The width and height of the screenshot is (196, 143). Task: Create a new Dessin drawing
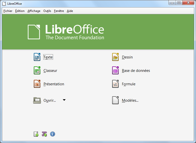click(127, 57)
